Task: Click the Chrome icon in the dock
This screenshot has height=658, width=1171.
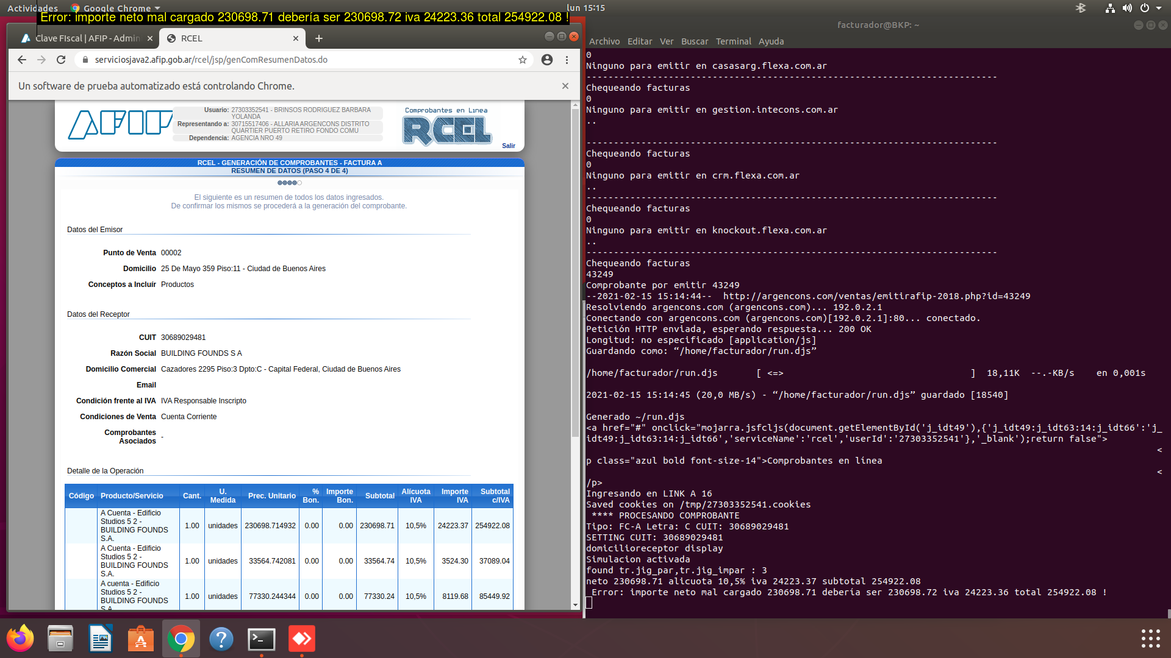Action: [x=181, y=639]
